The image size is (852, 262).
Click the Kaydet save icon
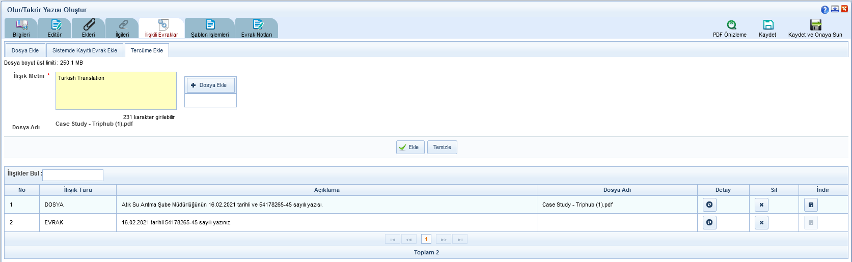pyautogui.click(x=768, y=25)
